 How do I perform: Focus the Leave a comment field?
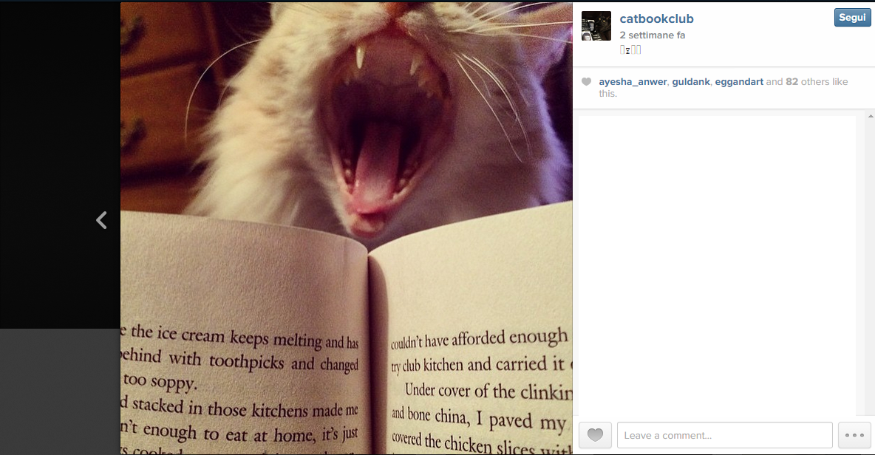click(x=724, y=435)
